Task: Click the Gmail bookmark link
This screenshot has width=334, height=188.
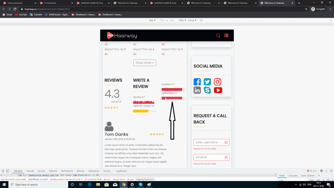Action: tap(7, 14)
